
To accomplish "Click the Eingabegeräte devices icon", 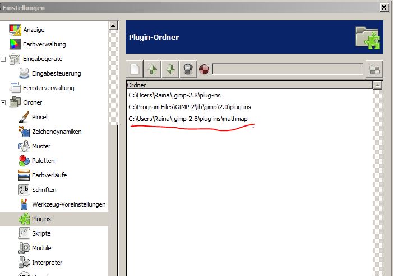I will 15,59.
